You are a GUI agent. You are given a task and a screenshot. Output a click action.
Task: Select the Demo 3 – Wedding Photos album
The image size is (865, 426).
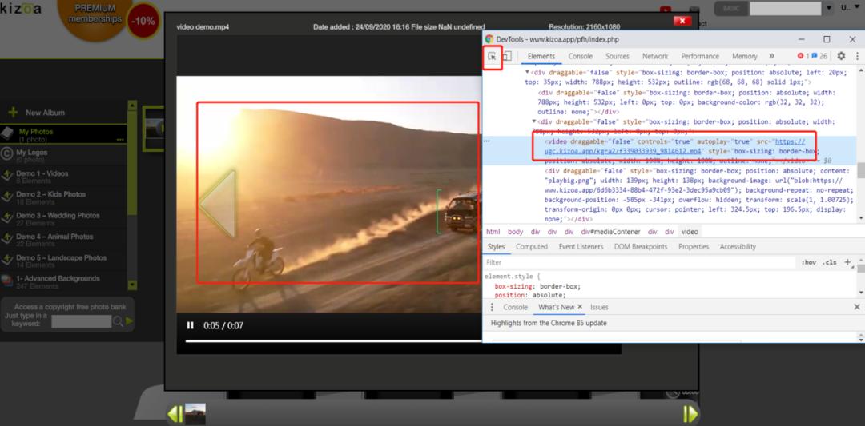point(58,216)
